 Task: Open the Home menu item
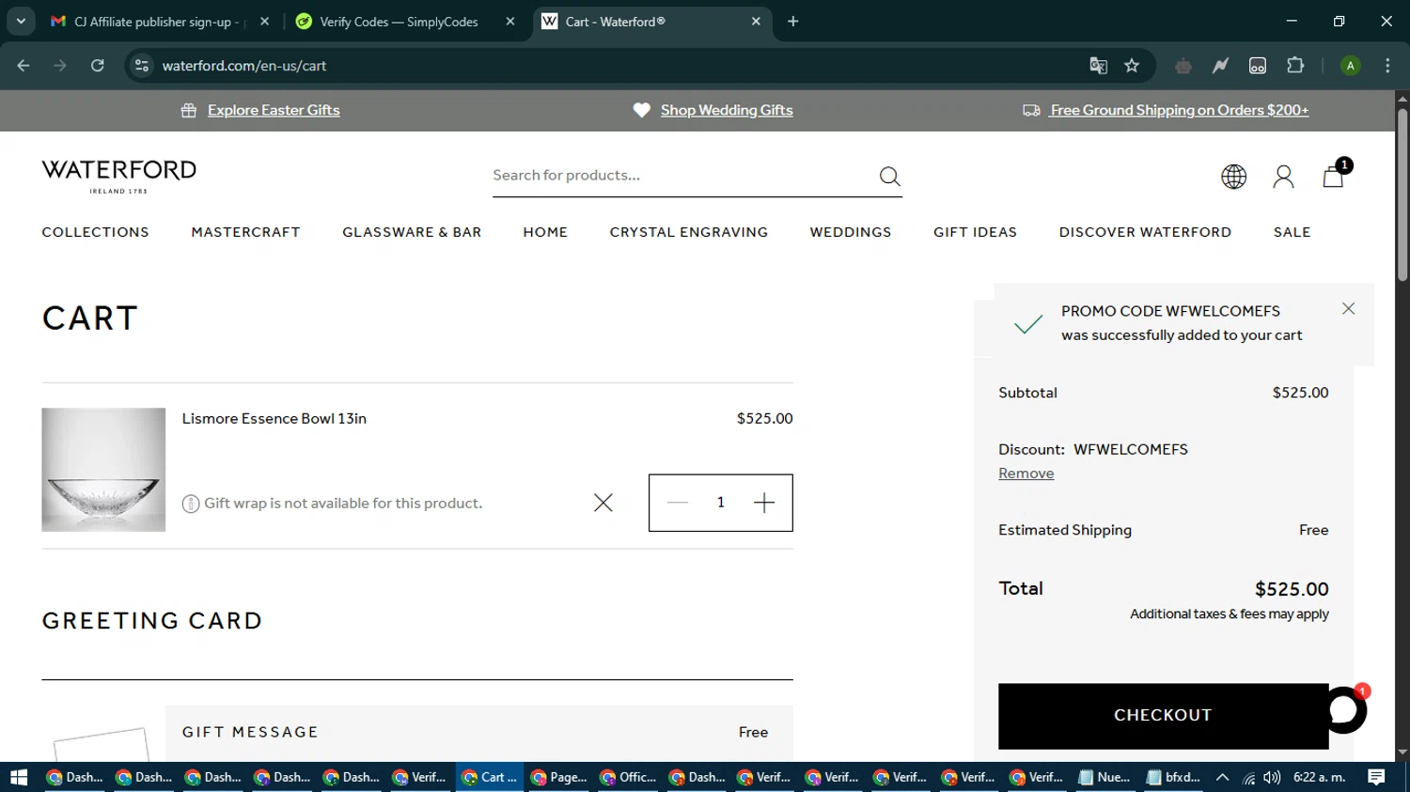click(x=545, y=232)
